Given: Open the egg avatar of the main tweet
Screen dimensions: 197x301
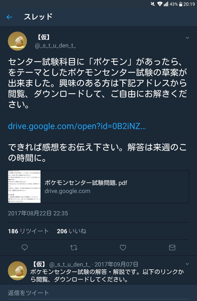Looking at the screenshot, I should [17, 41].
